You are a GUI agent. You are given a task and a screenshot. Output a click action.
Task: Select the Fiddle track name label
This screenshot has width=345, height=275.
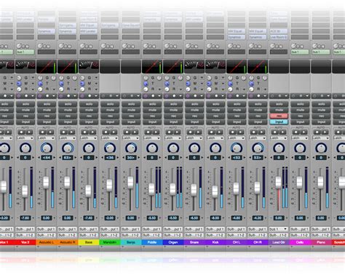point(152,242)
